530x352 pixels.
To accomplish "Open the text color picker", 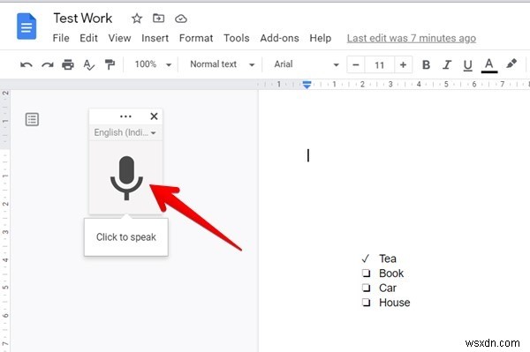I will point(489,65).
